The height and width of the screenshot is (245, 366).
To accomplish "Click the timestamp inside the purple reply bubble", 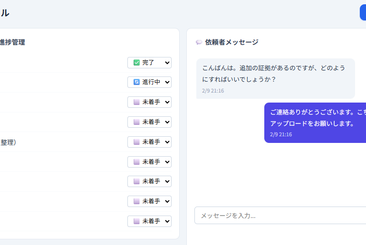I will (x=281, y=134).
